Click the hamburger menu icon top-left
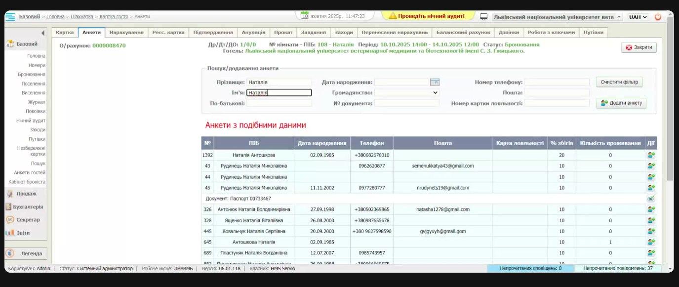The width and height of the screenshot is (679, 287). [10, 17]
